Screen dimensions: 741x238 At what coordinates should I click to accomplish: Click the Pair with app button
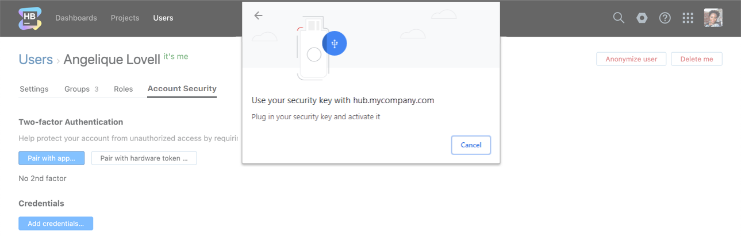coord(51,158)
